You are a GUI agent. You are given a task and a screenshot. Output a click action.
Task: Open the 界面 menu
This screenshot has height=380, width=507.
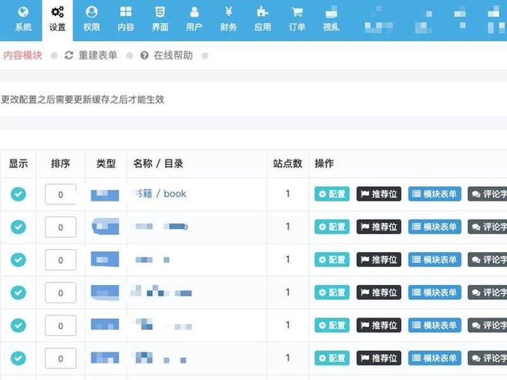coord(160,20)
